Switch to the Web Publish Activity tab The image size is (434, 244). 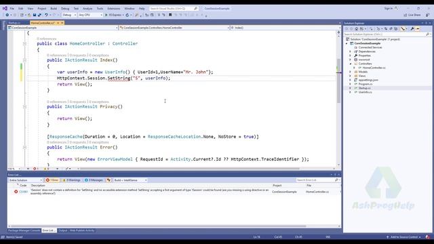pos(82,230)
